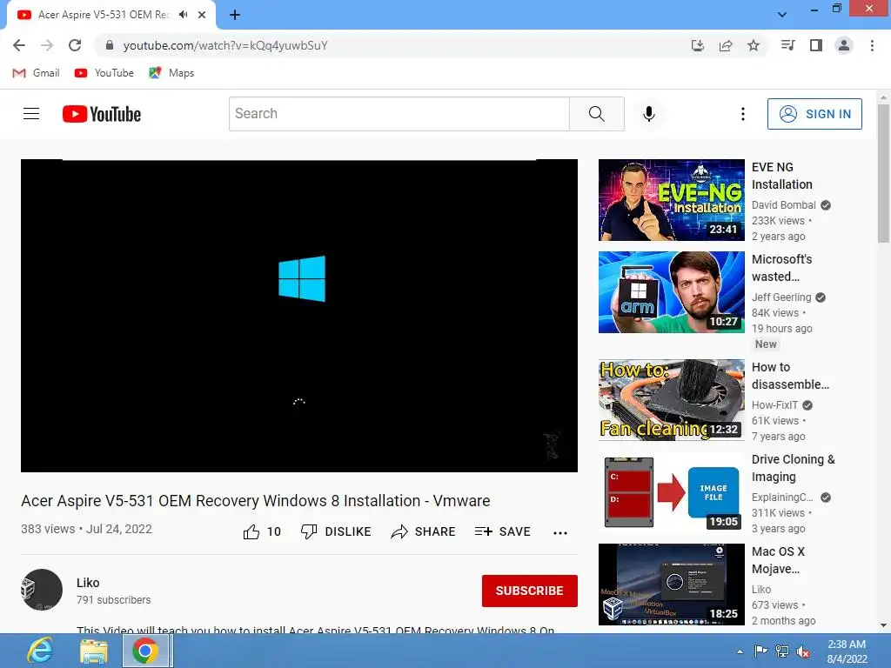Click the page vertical scrollbar thumb
This screenshot has height=668, width=891.
click(x=883, y=173)
